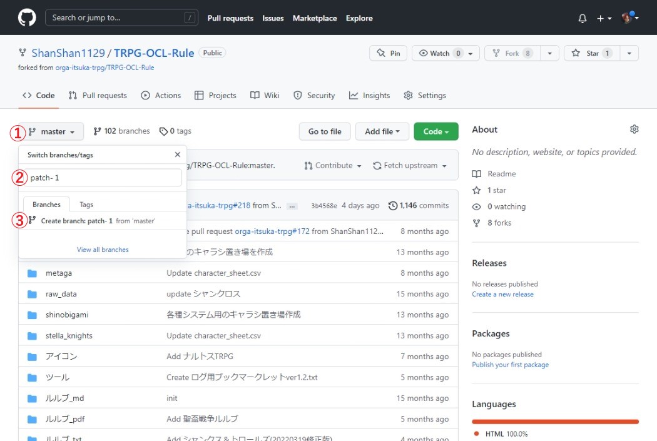Open the TRPG-OCL-Rule repository title link
The height and width of the screenshot is (441, 657).
[x=154, y=53]
